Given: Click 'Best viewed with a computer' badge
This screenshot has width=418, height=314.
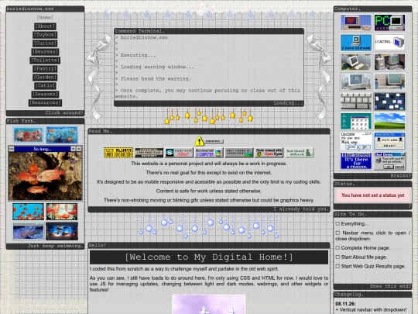Looking at the screenshot, I should (209, 153).
